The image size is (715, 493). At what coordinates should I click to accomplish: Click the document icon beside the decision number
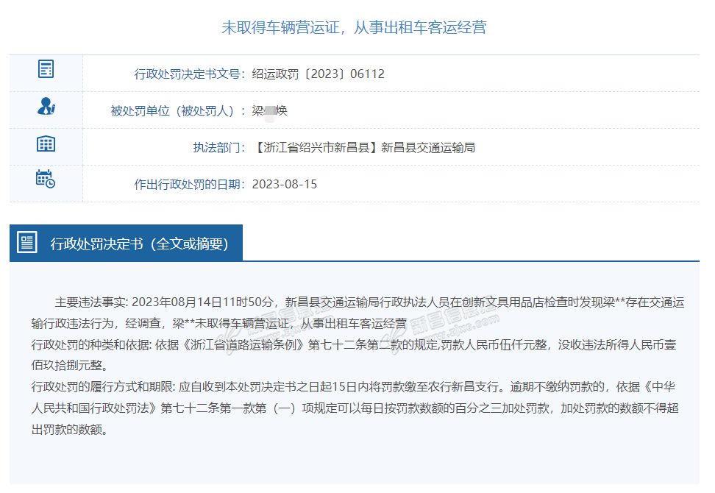pos(46,70)
